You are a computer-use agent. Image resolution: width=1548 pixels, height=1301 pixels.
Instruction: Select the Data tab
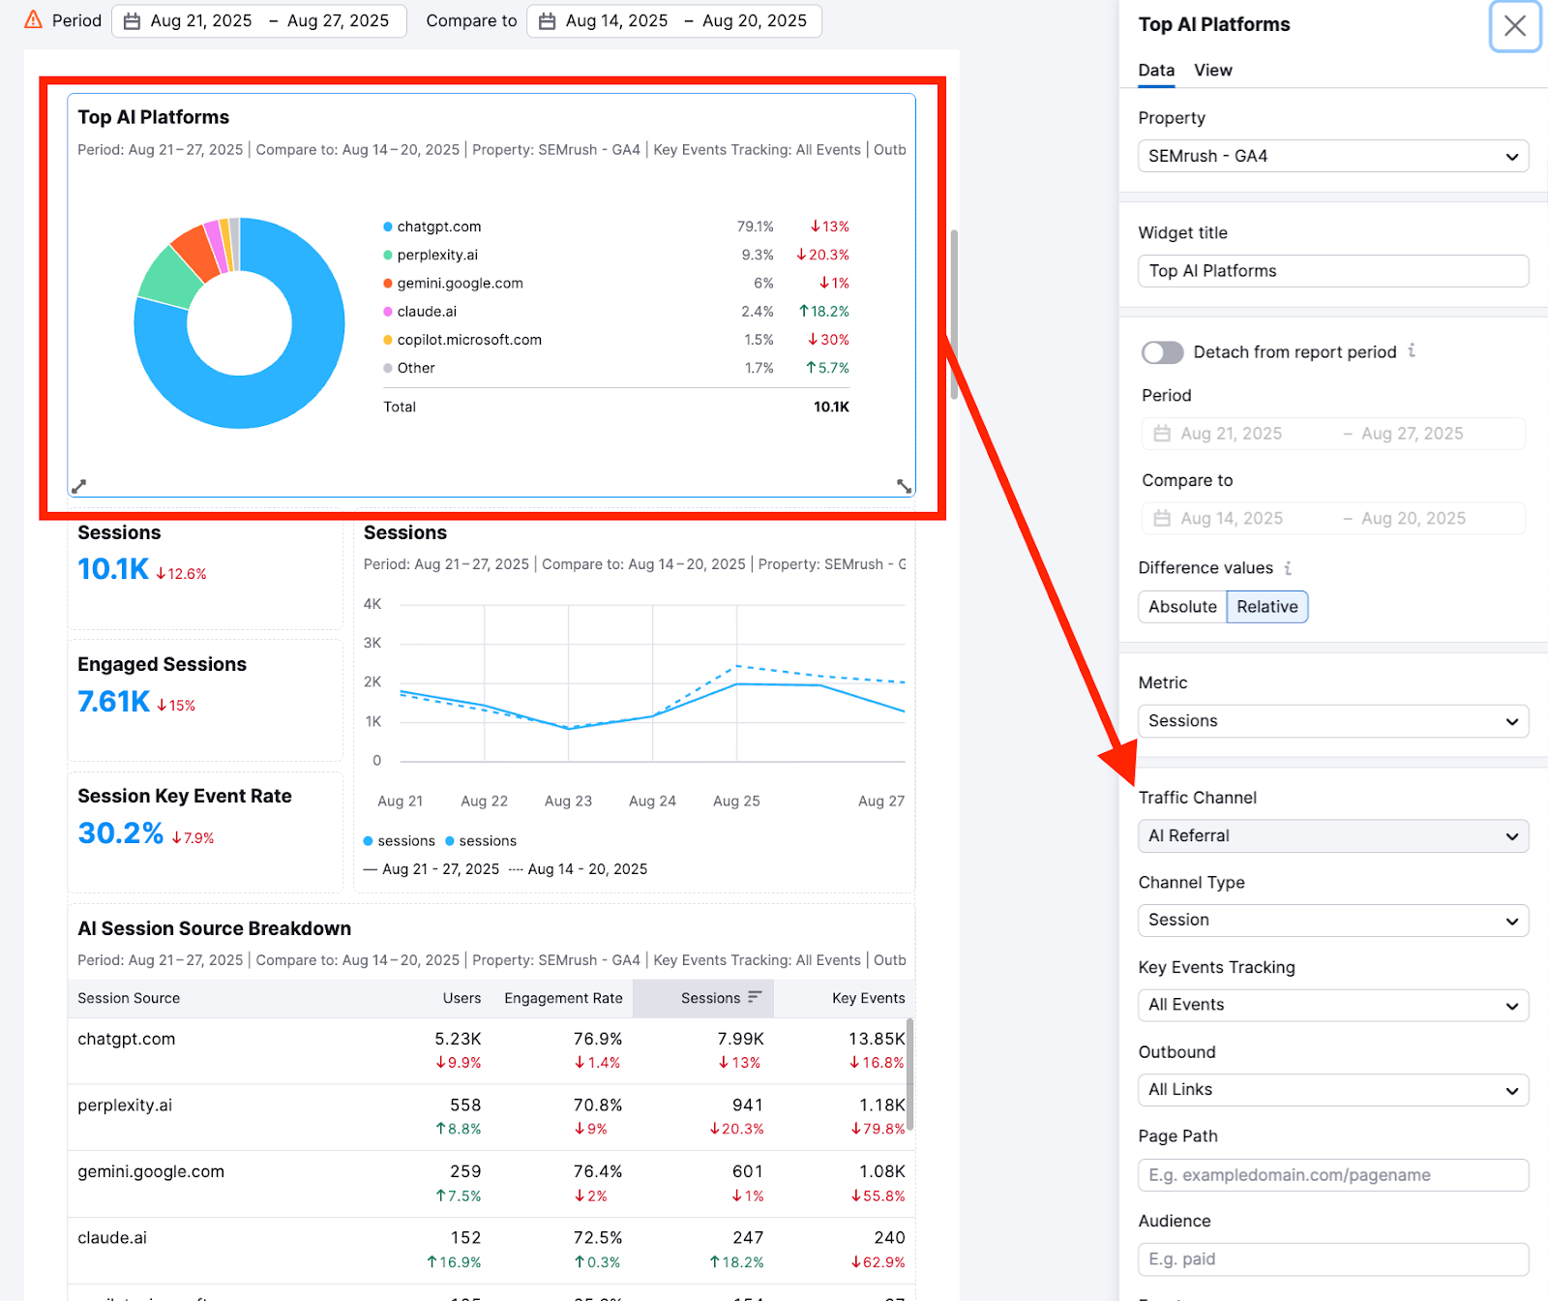tap(1156, 70)
